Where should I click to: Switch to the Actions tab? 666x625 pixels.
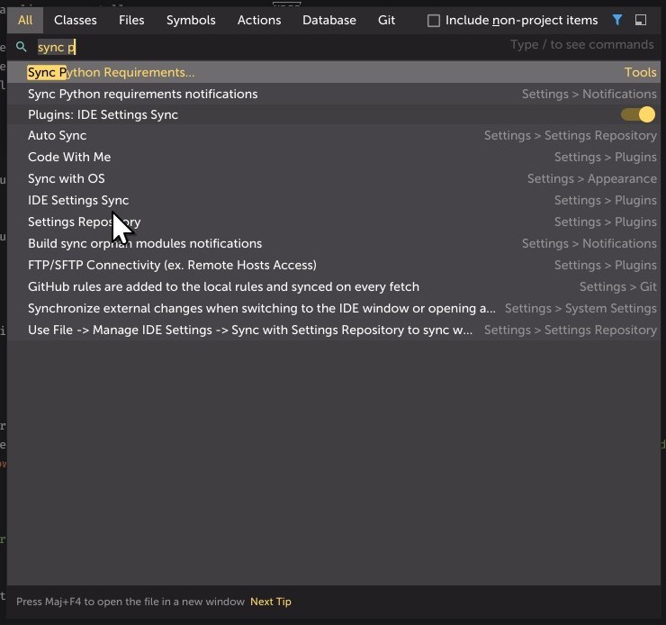pos(259,20)
